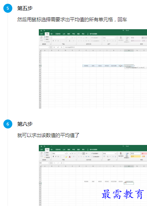Open the Insert tab in step 5 Excel
147x206 pixels.
pyautogui.click(x=52, y=34)
